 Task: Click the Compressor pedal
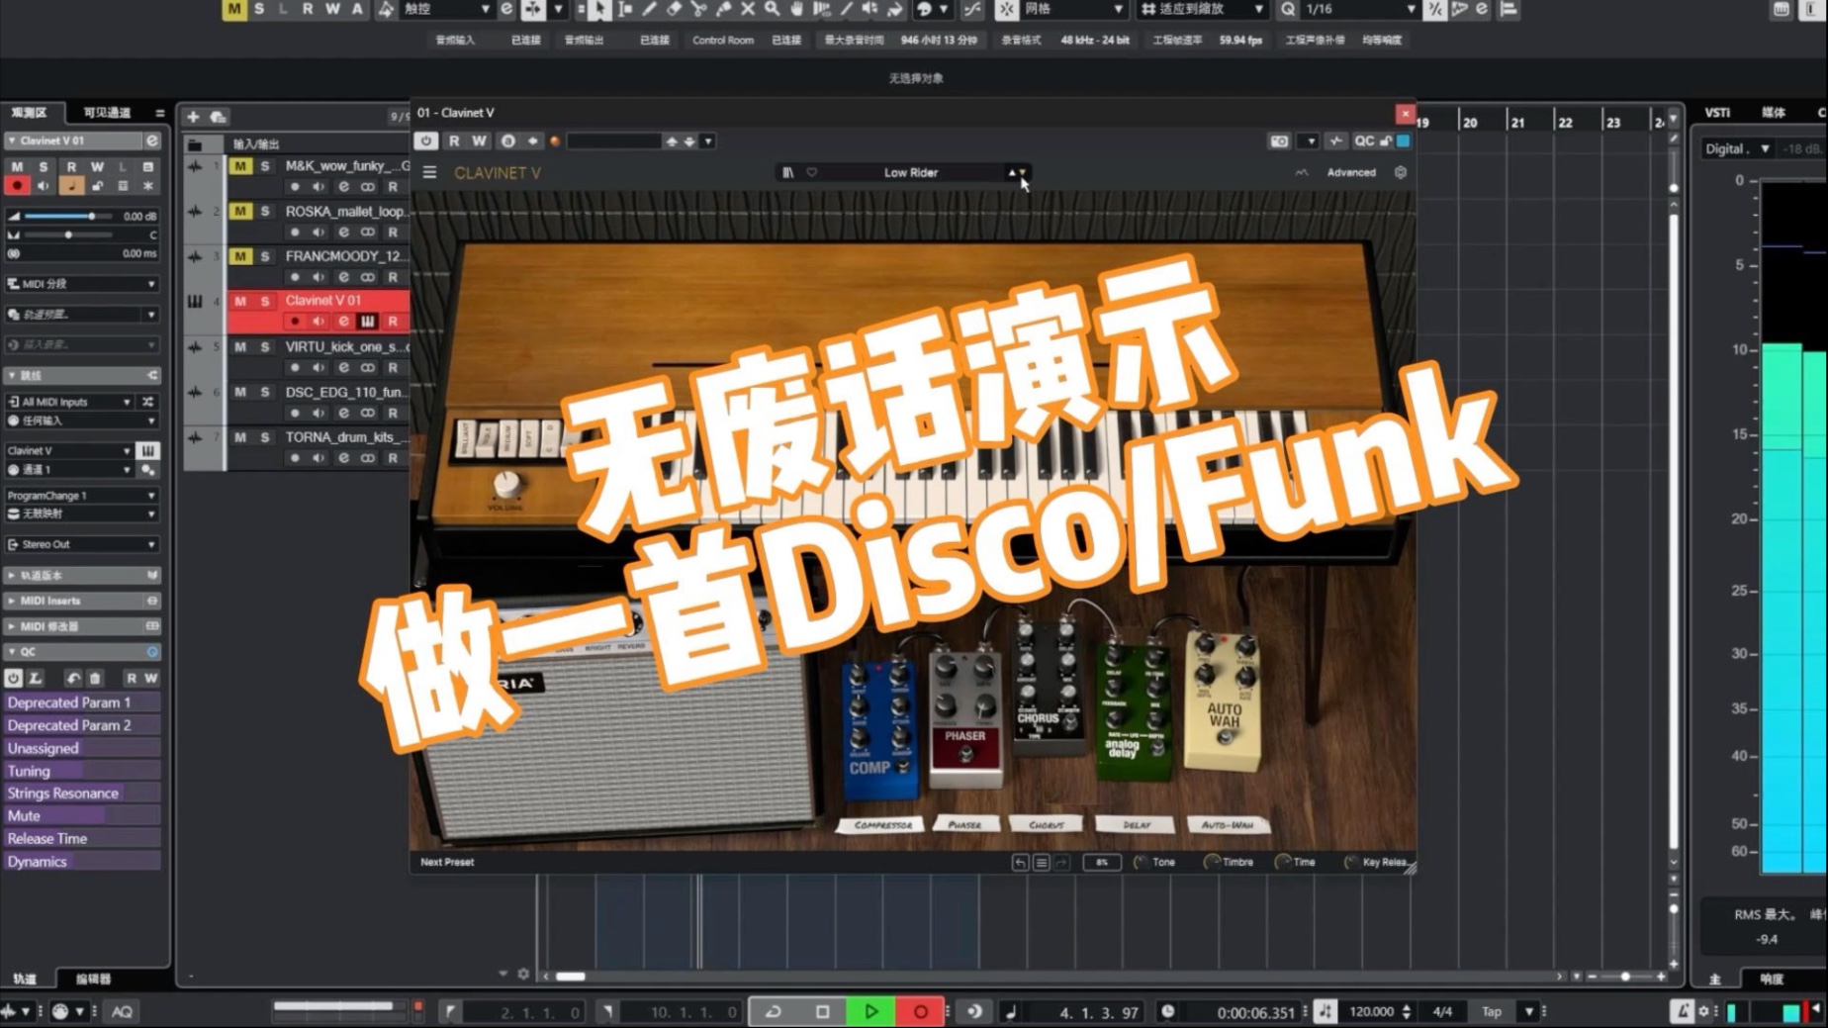(x=879, y=730)
